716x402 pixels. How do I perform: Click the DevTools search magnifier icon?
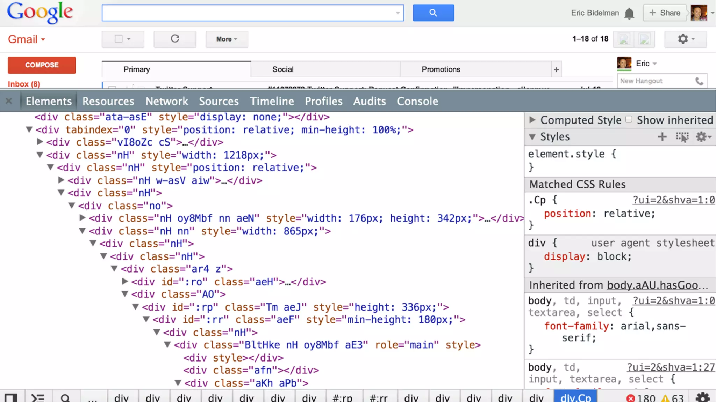(65, 398)
